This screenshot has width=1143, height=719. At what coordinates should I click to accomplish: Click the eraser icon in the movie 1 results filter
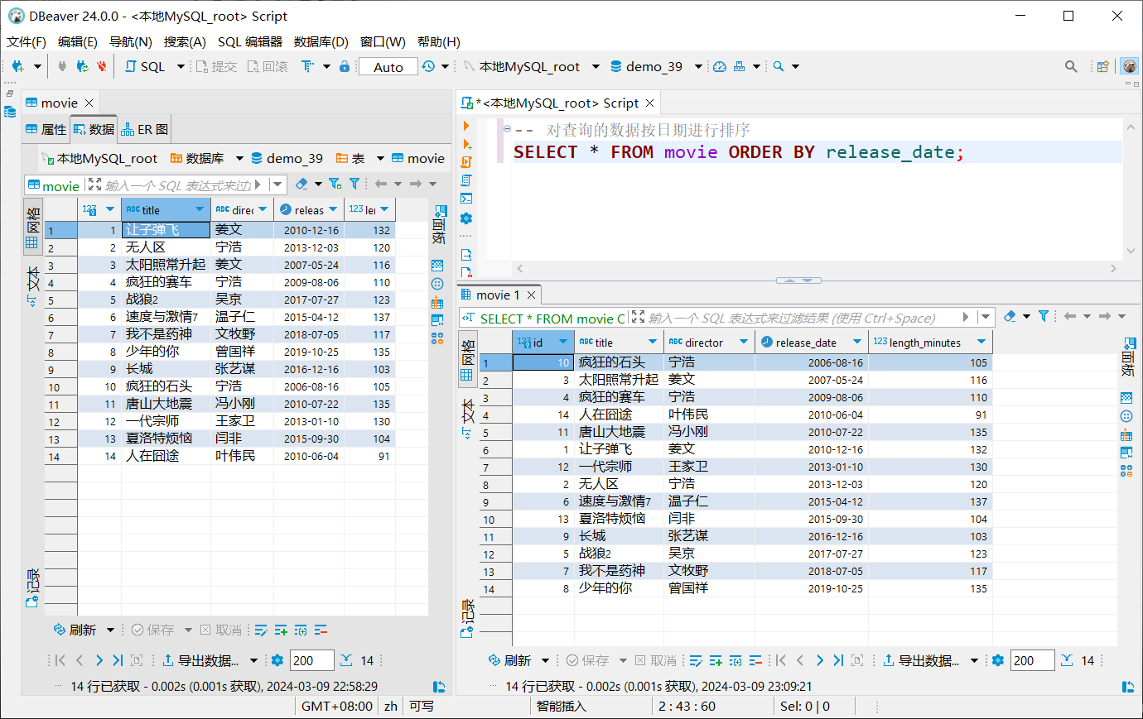[x=1009, y=316]
